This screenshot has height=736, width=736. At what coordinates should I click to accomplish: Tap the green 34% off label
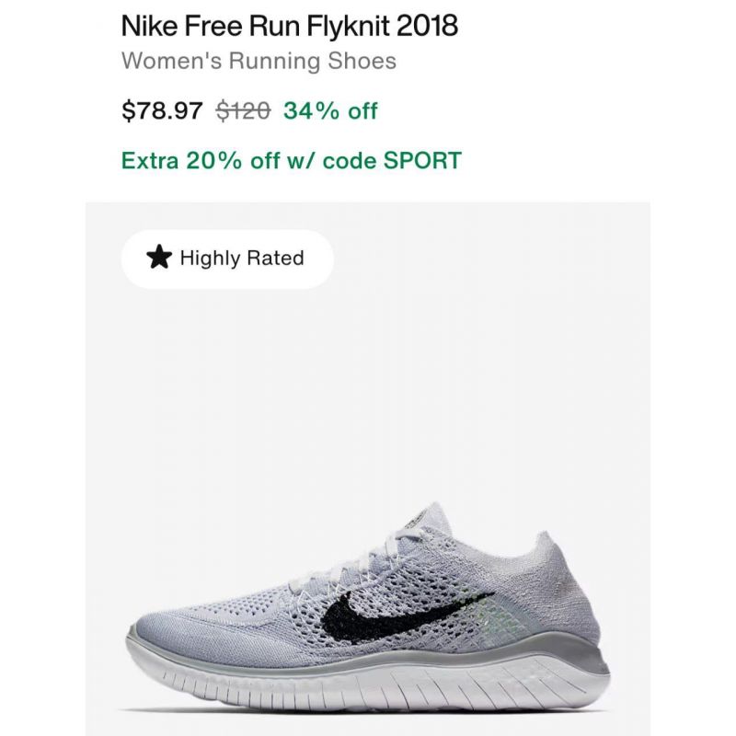pos(330,110)
